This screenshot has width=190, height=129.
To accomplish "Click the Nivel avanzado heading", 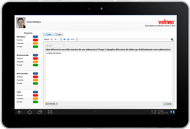I will [22, 74].
